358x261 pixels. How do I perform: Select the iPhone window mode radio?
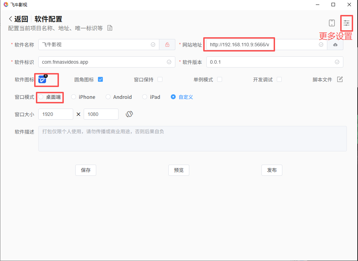74,97
